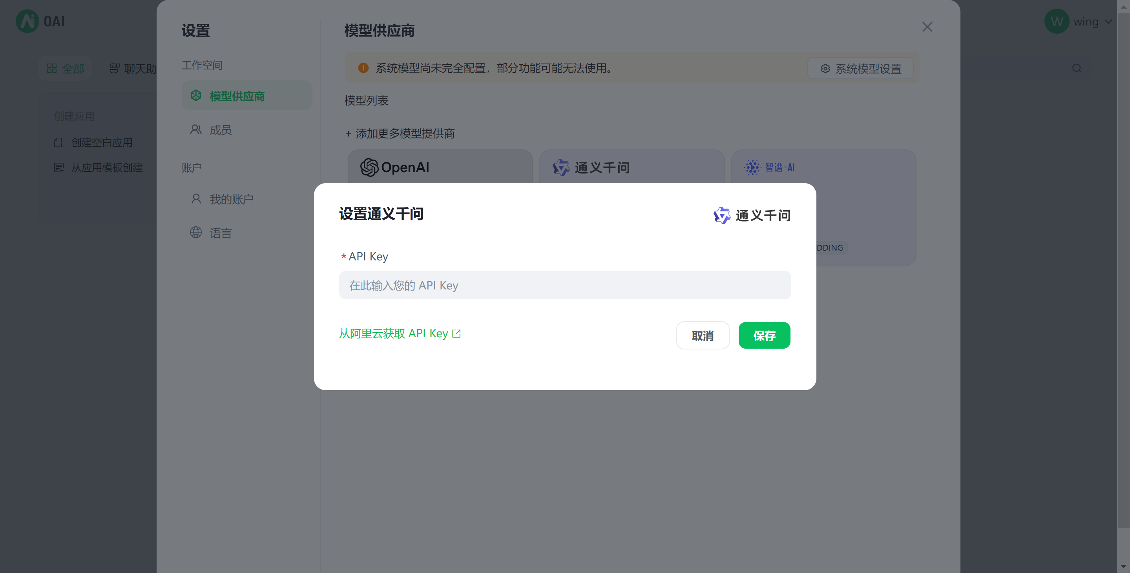Click the 我的账户 person icon

tap(195, 198)
